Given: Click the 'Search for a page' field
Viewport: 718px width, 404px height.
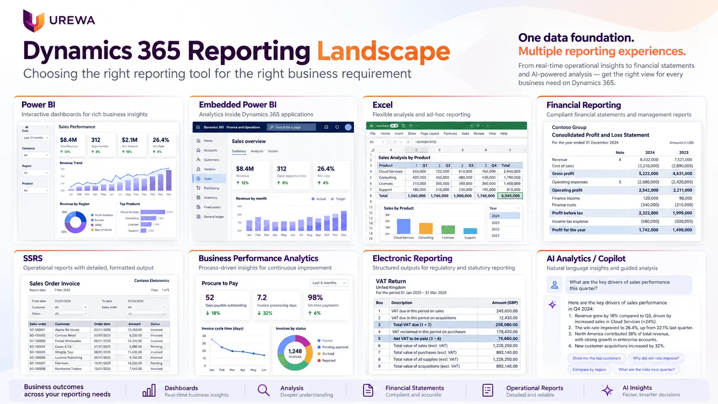Looking at the screenshot, I should tap(291, 127).
